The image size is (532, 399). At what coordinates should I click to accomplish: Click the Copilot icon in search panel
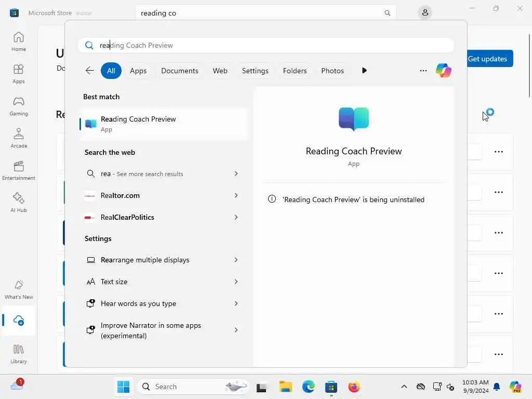click(x=444, y=71)
